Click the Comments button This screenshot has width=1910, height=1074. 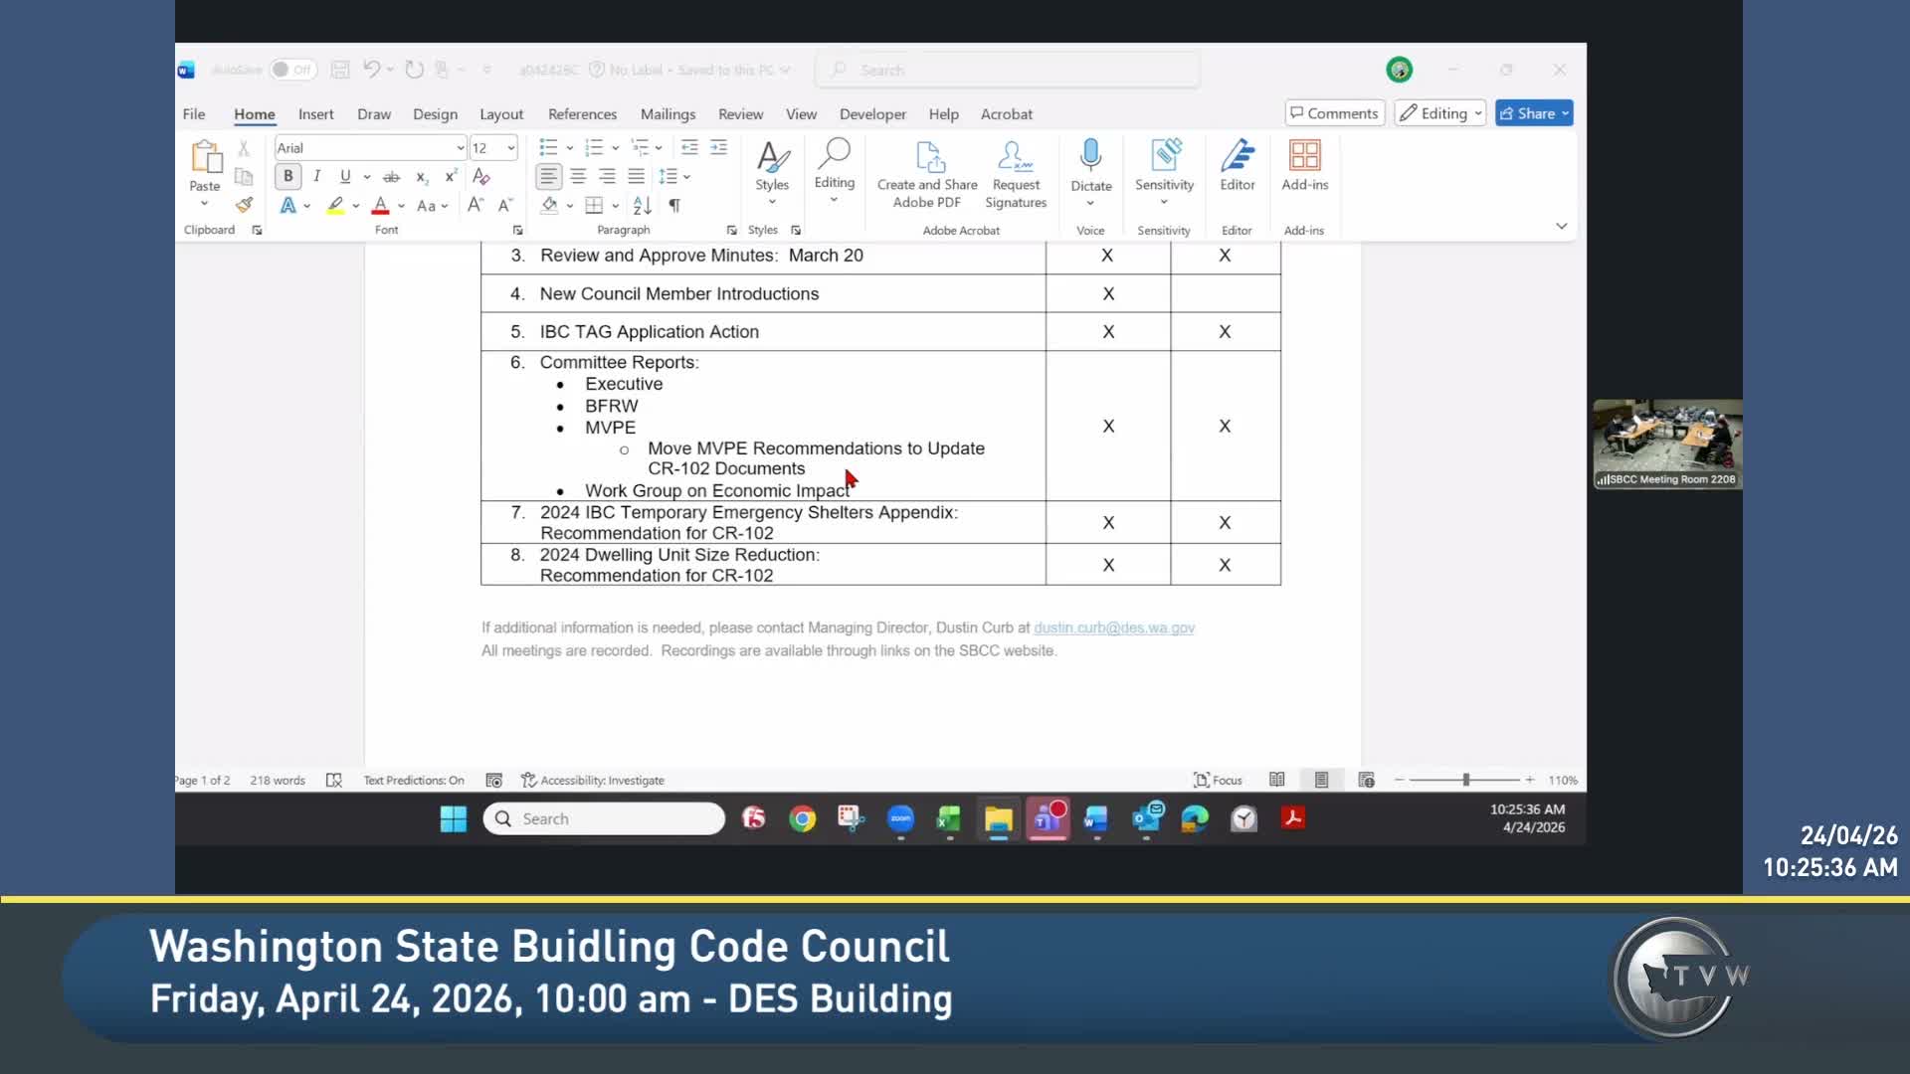coord(1333,113)
